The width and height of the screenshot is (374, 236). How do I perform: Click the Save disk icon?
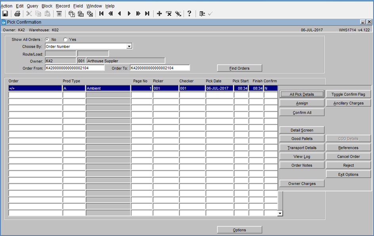pyautogui.click(x=5, y=14)
